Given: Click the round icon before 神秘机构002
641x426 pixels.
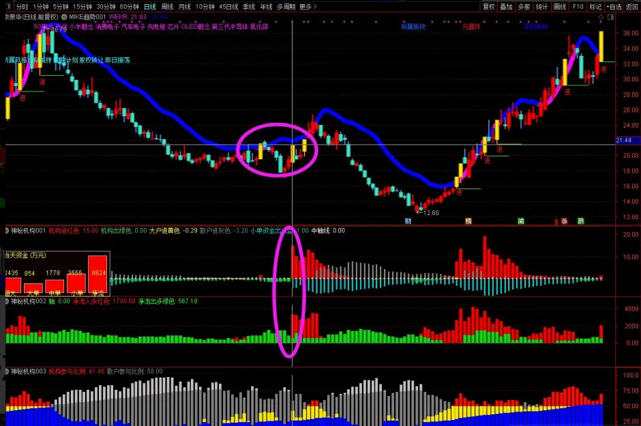Looking at the screenshot, I should (7, 301).
